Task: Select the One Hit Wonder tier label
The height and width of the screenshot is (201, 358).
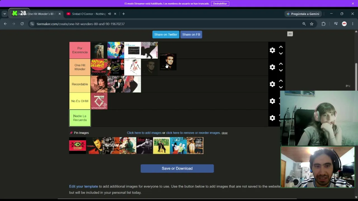Action: [x=80, y=67]
